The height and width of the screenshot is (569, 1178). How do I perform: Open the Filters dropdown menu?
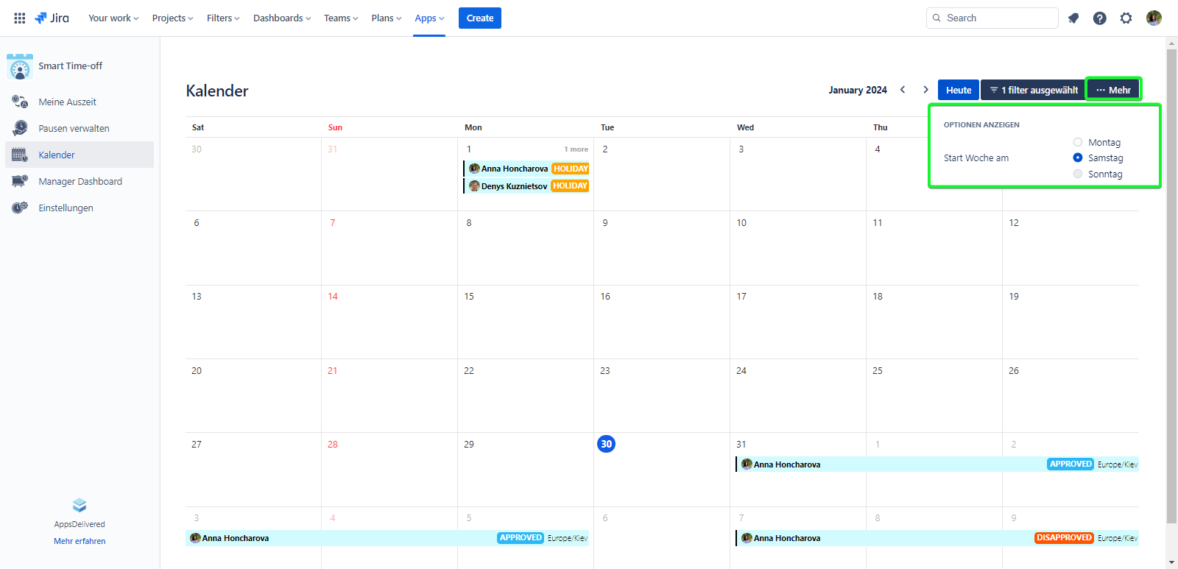point(223,18)
